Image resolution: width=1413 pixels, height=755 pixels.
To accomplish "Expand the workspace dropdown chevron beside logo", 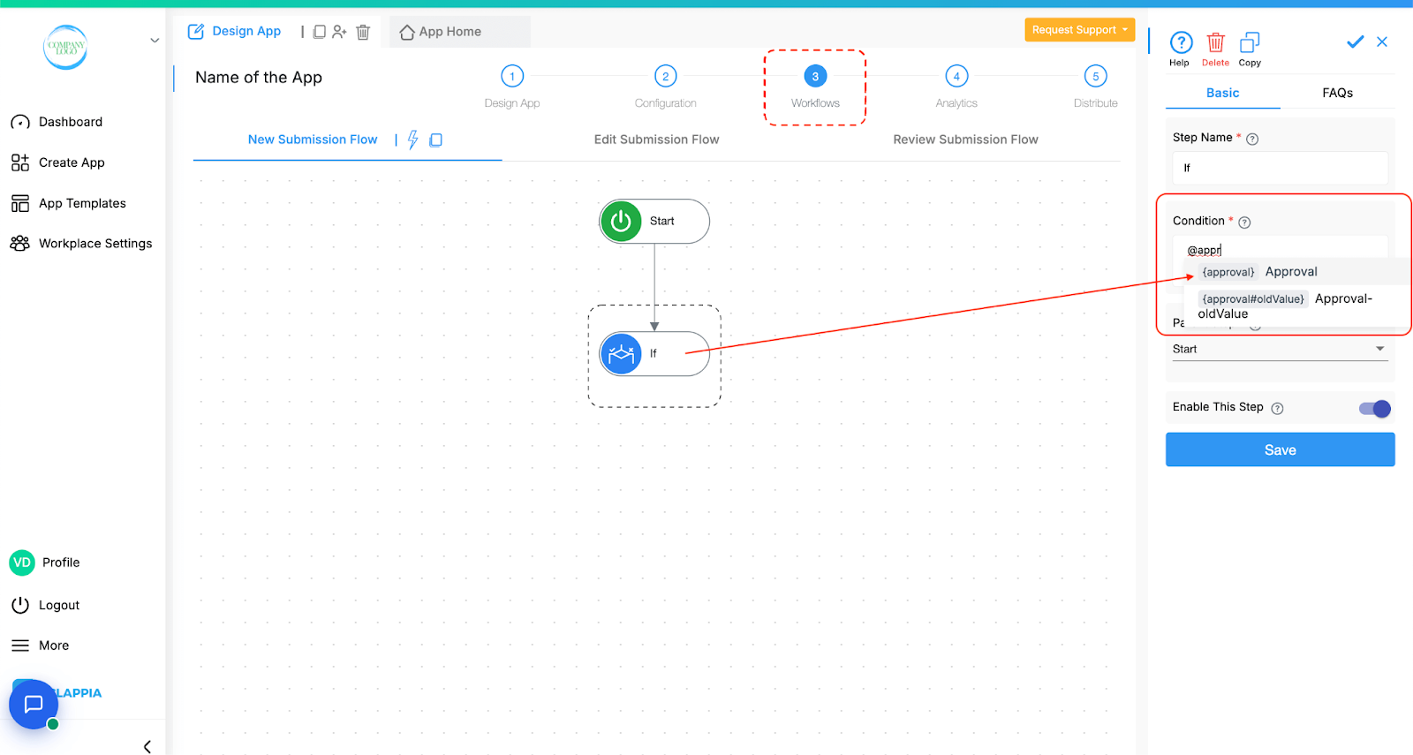I will [x=155, y=41].
